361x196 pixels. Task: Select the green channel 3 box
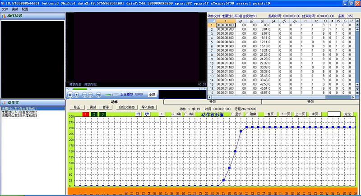[x=102, y=114]
